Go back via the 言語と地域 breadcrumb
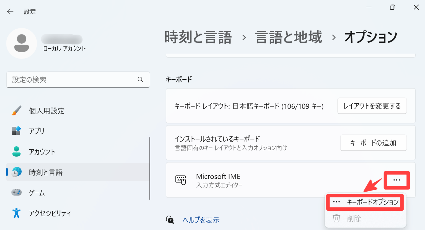The height and width of the screenshot is (230, 425). pos(289,37)
